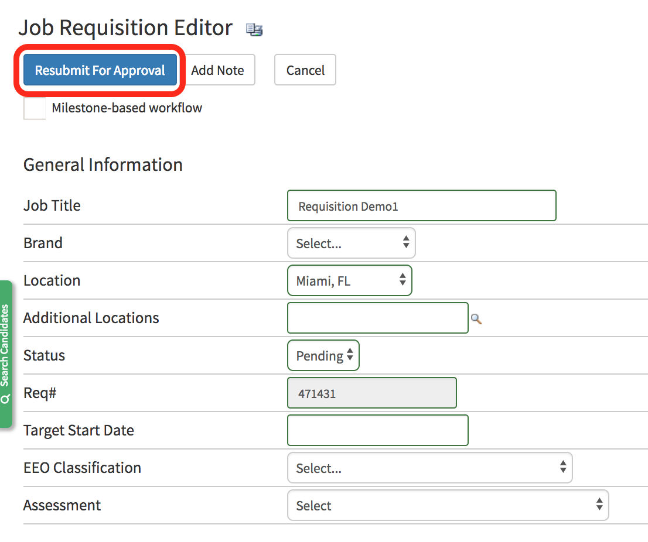Cancel the requisition edit
The height and width of the screenshot is (542, 648).
point(305,70)
